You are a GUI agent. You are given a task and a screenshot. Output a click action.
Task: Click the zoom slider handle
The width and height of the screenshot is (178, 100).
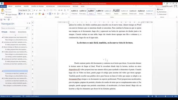pos(165,96)
